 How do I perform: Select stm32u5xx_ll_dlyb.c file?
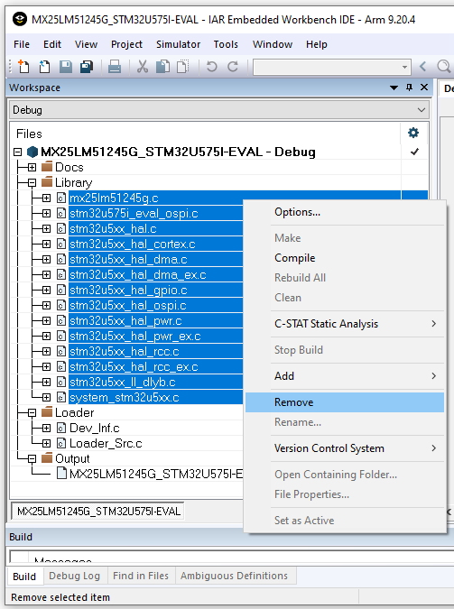tap(123, 383)
